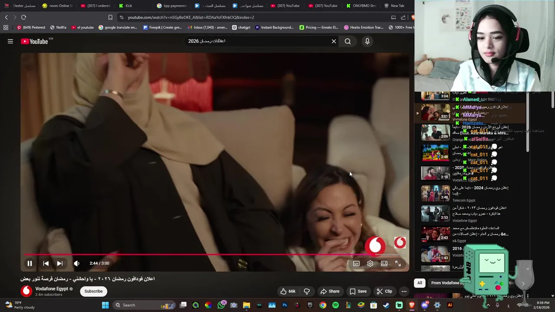Open Steam from the taskbar

point(386,305)
